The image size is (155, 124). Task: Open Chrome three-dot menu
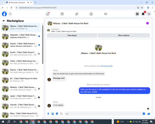152,8
